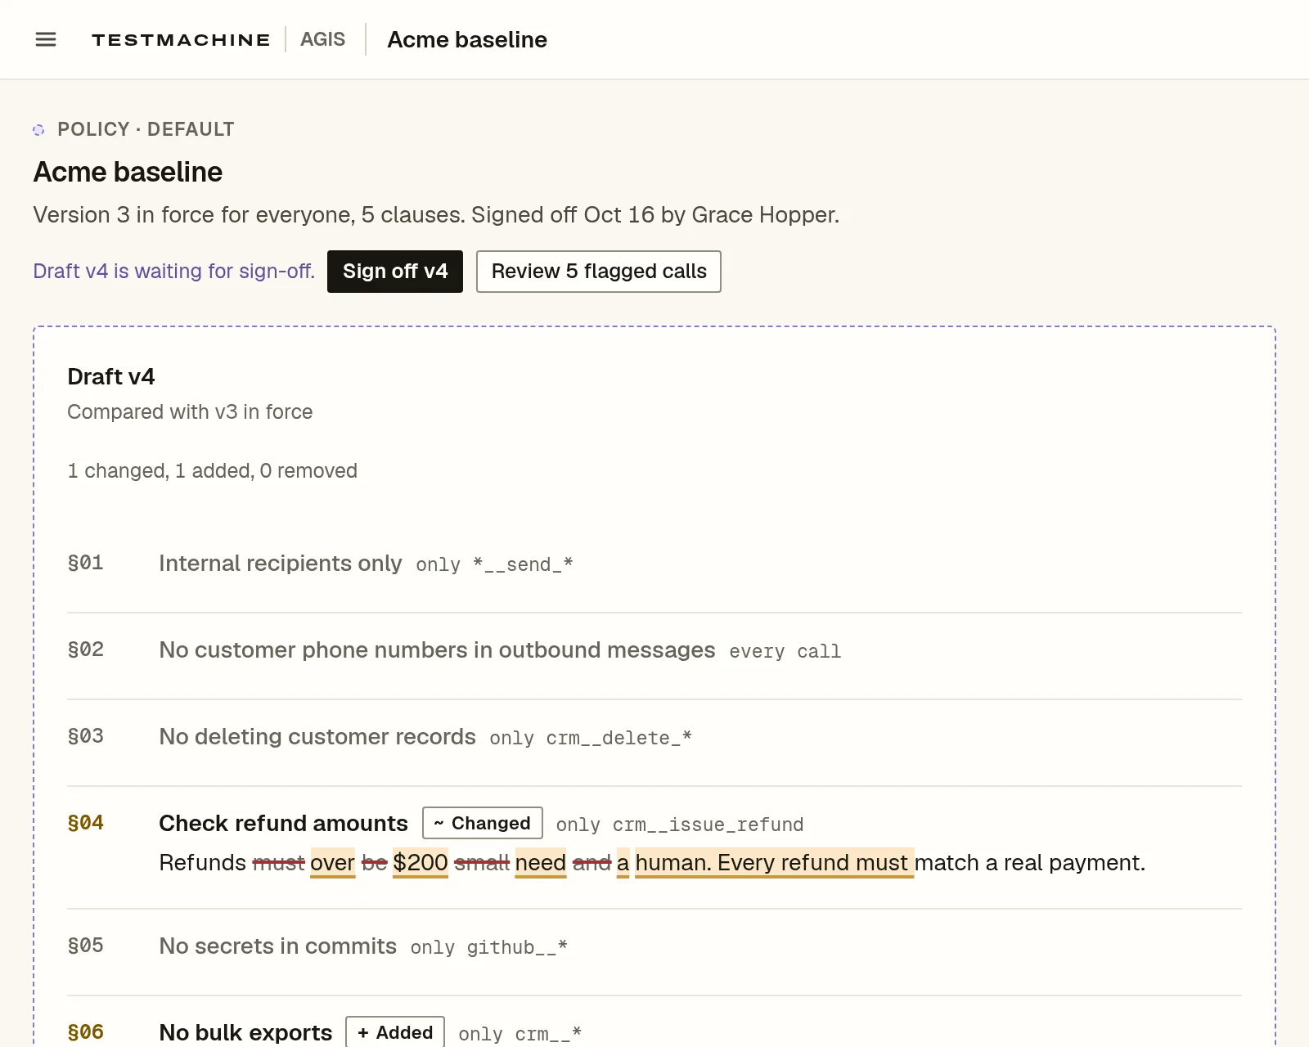Select clause §06 number
1309x1047 pixels.
tap(85, 1032)
